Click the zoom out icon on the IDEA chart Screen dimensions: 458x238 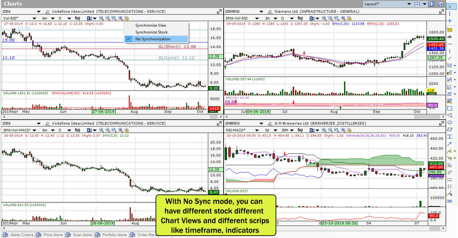108,18
